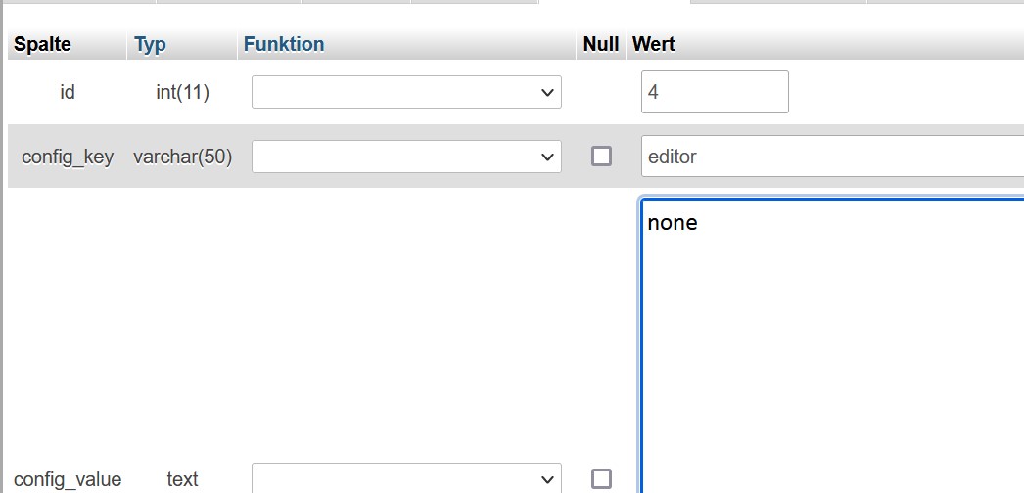The width and height of the screenshot is (1024, 493).
Task: Click the Typ column header link
Action: tap(151, 44)
